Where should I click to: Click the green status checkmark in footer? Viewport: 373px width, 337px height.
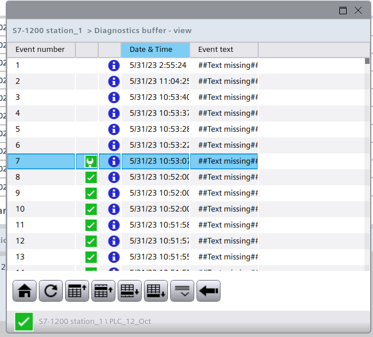(x=24, y=322)
